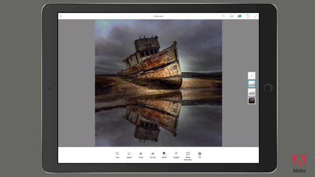
Task: Open the Adjust tool
Action: point(129,155)
